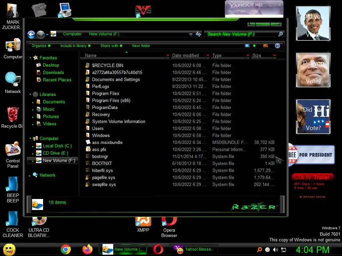Select the pagefile.sys file icon
Screen dimensions: 342x256
click(x=88, y=177)
